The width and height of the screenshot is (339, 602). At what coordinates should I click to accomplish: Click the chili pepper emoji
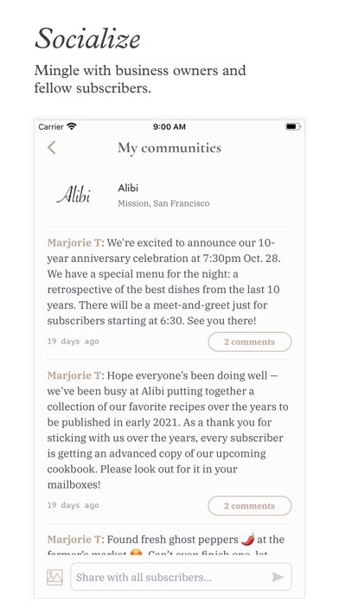click(248, 539)
